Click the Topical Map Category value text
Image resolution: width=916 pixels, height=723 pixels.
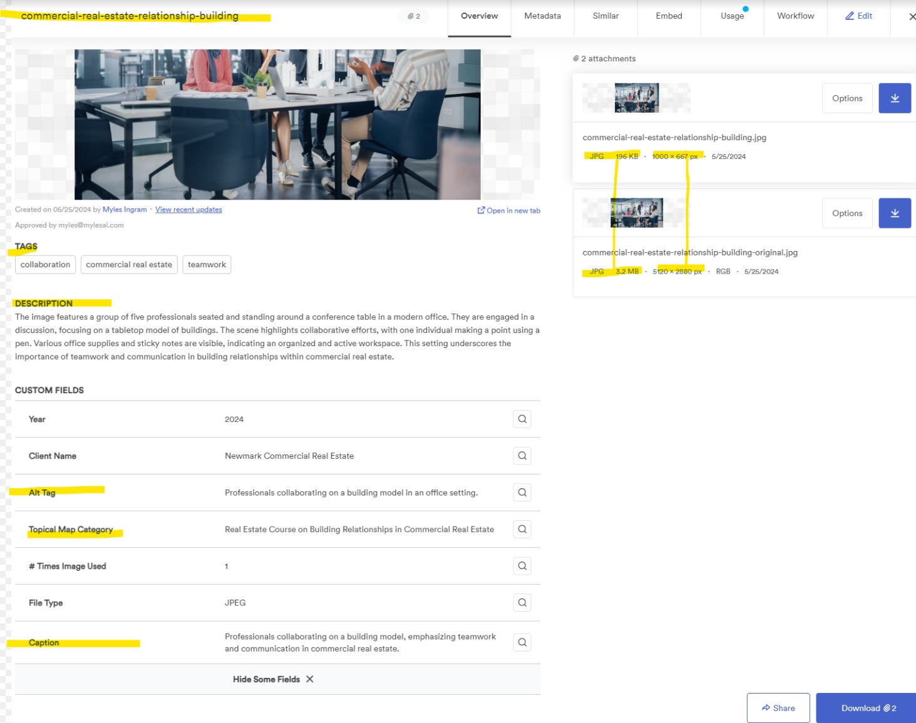[359, 530]
